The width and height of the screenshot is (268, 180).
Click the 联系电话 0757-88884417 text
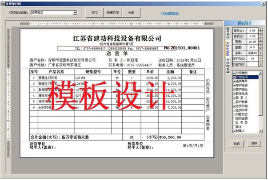click(x=130, y=65)
